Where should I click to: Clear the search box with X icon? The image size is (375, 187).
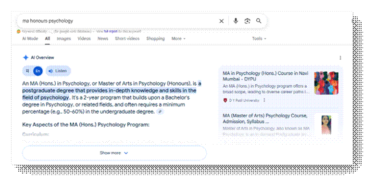click(x=222, y=21)
